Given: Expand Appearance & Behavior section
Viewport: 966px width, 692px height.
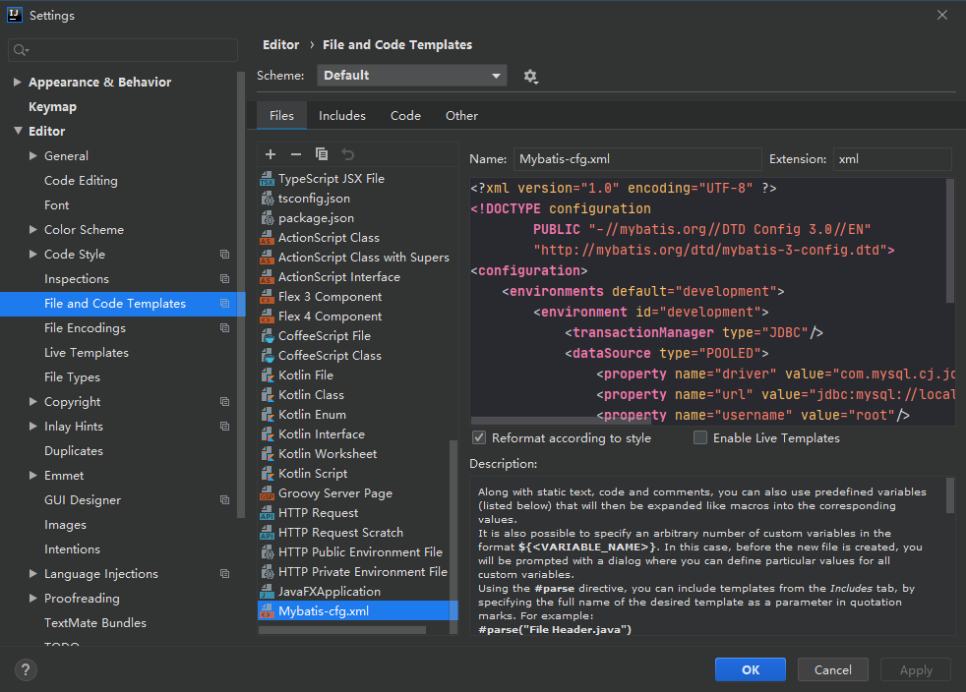Looking at the screenshot, I should tap(18, 82).
